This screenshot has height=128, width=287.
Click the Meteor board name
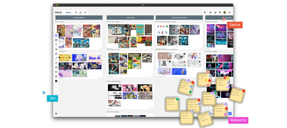coord(68,12)
